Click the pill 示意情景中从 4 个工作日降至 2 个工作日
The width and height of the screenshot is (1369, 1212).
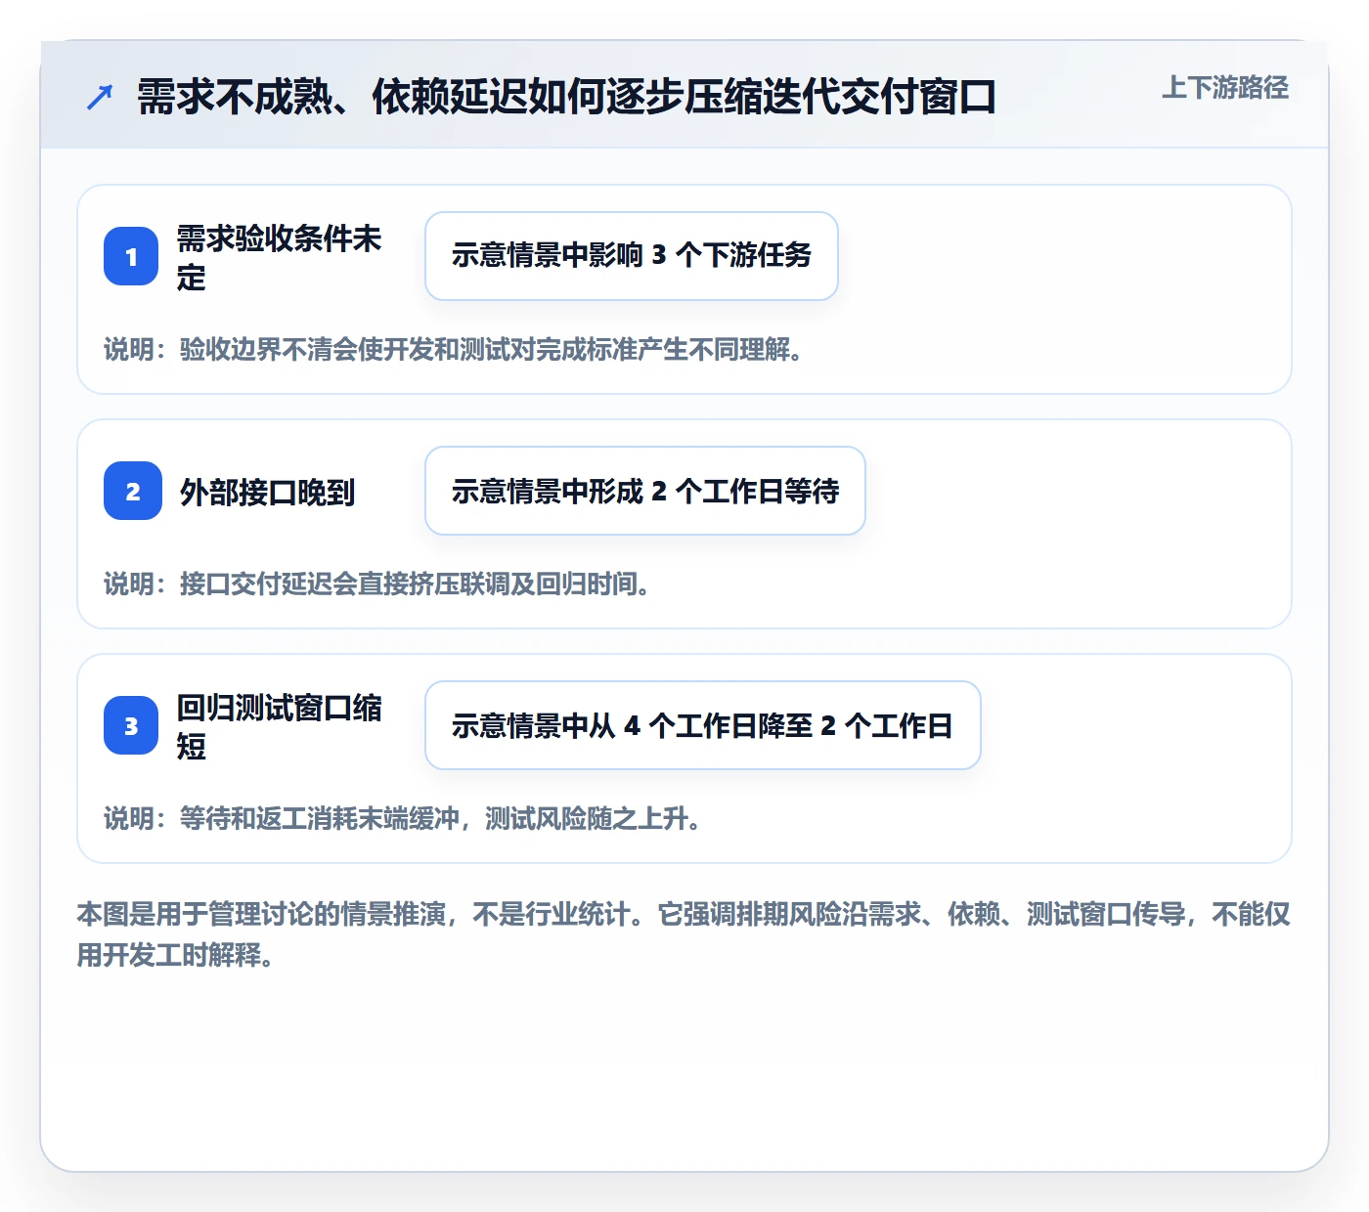(703, 725)
